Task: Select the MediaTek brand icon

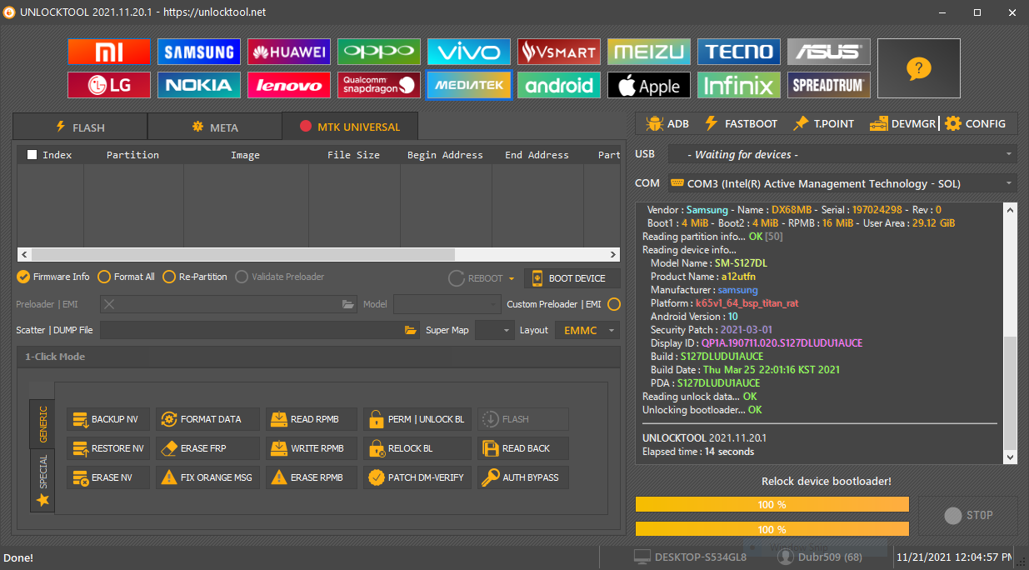Action: 469,85
